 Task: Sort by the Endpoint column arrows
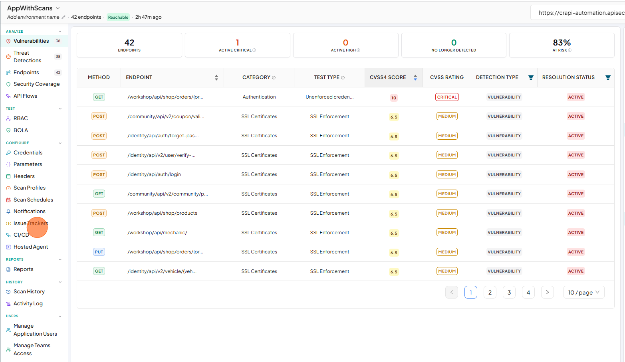216,77
